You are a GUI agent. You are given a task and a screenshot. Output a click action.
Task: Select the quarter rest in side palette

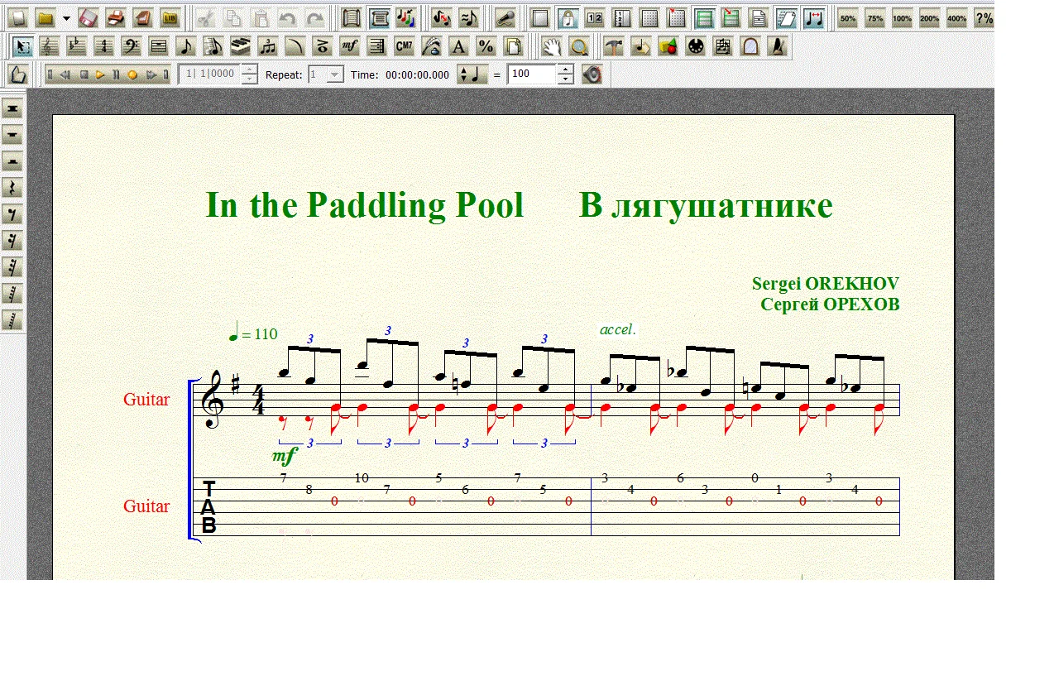(12, 188)
